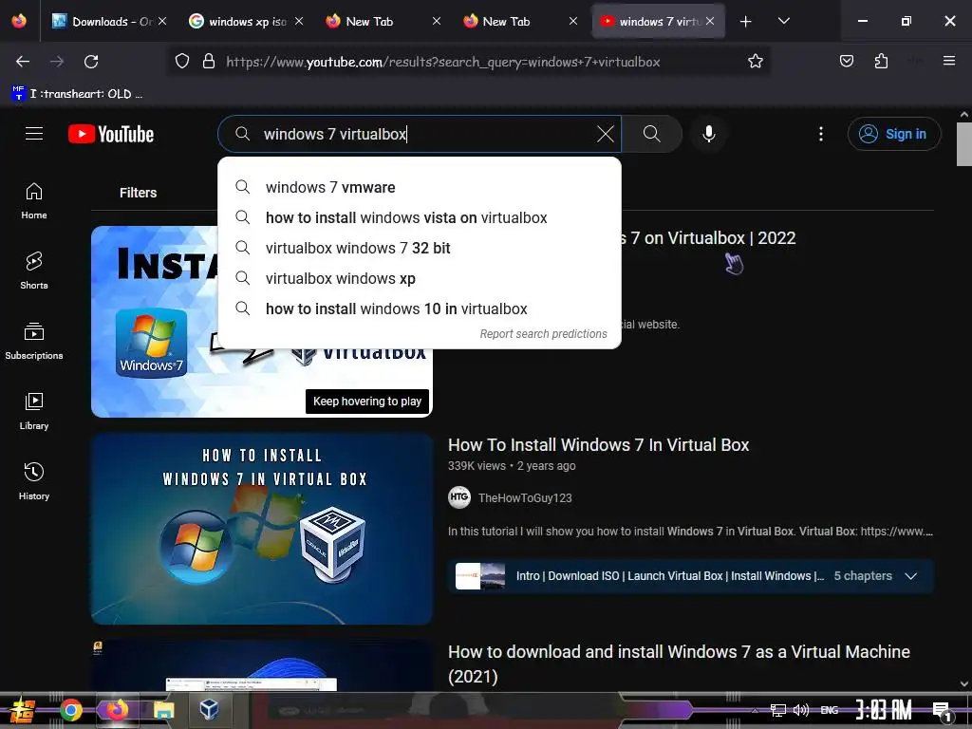Expand the 5 chapters chevron
Image resolution: width=972 pixels, height=729 pixels.
point(910,576)
